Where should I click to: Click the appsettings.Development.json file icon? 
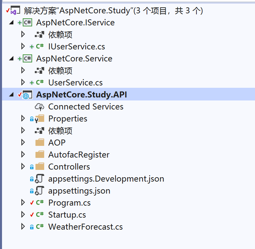pyautogui.click(x=39, y=179)
